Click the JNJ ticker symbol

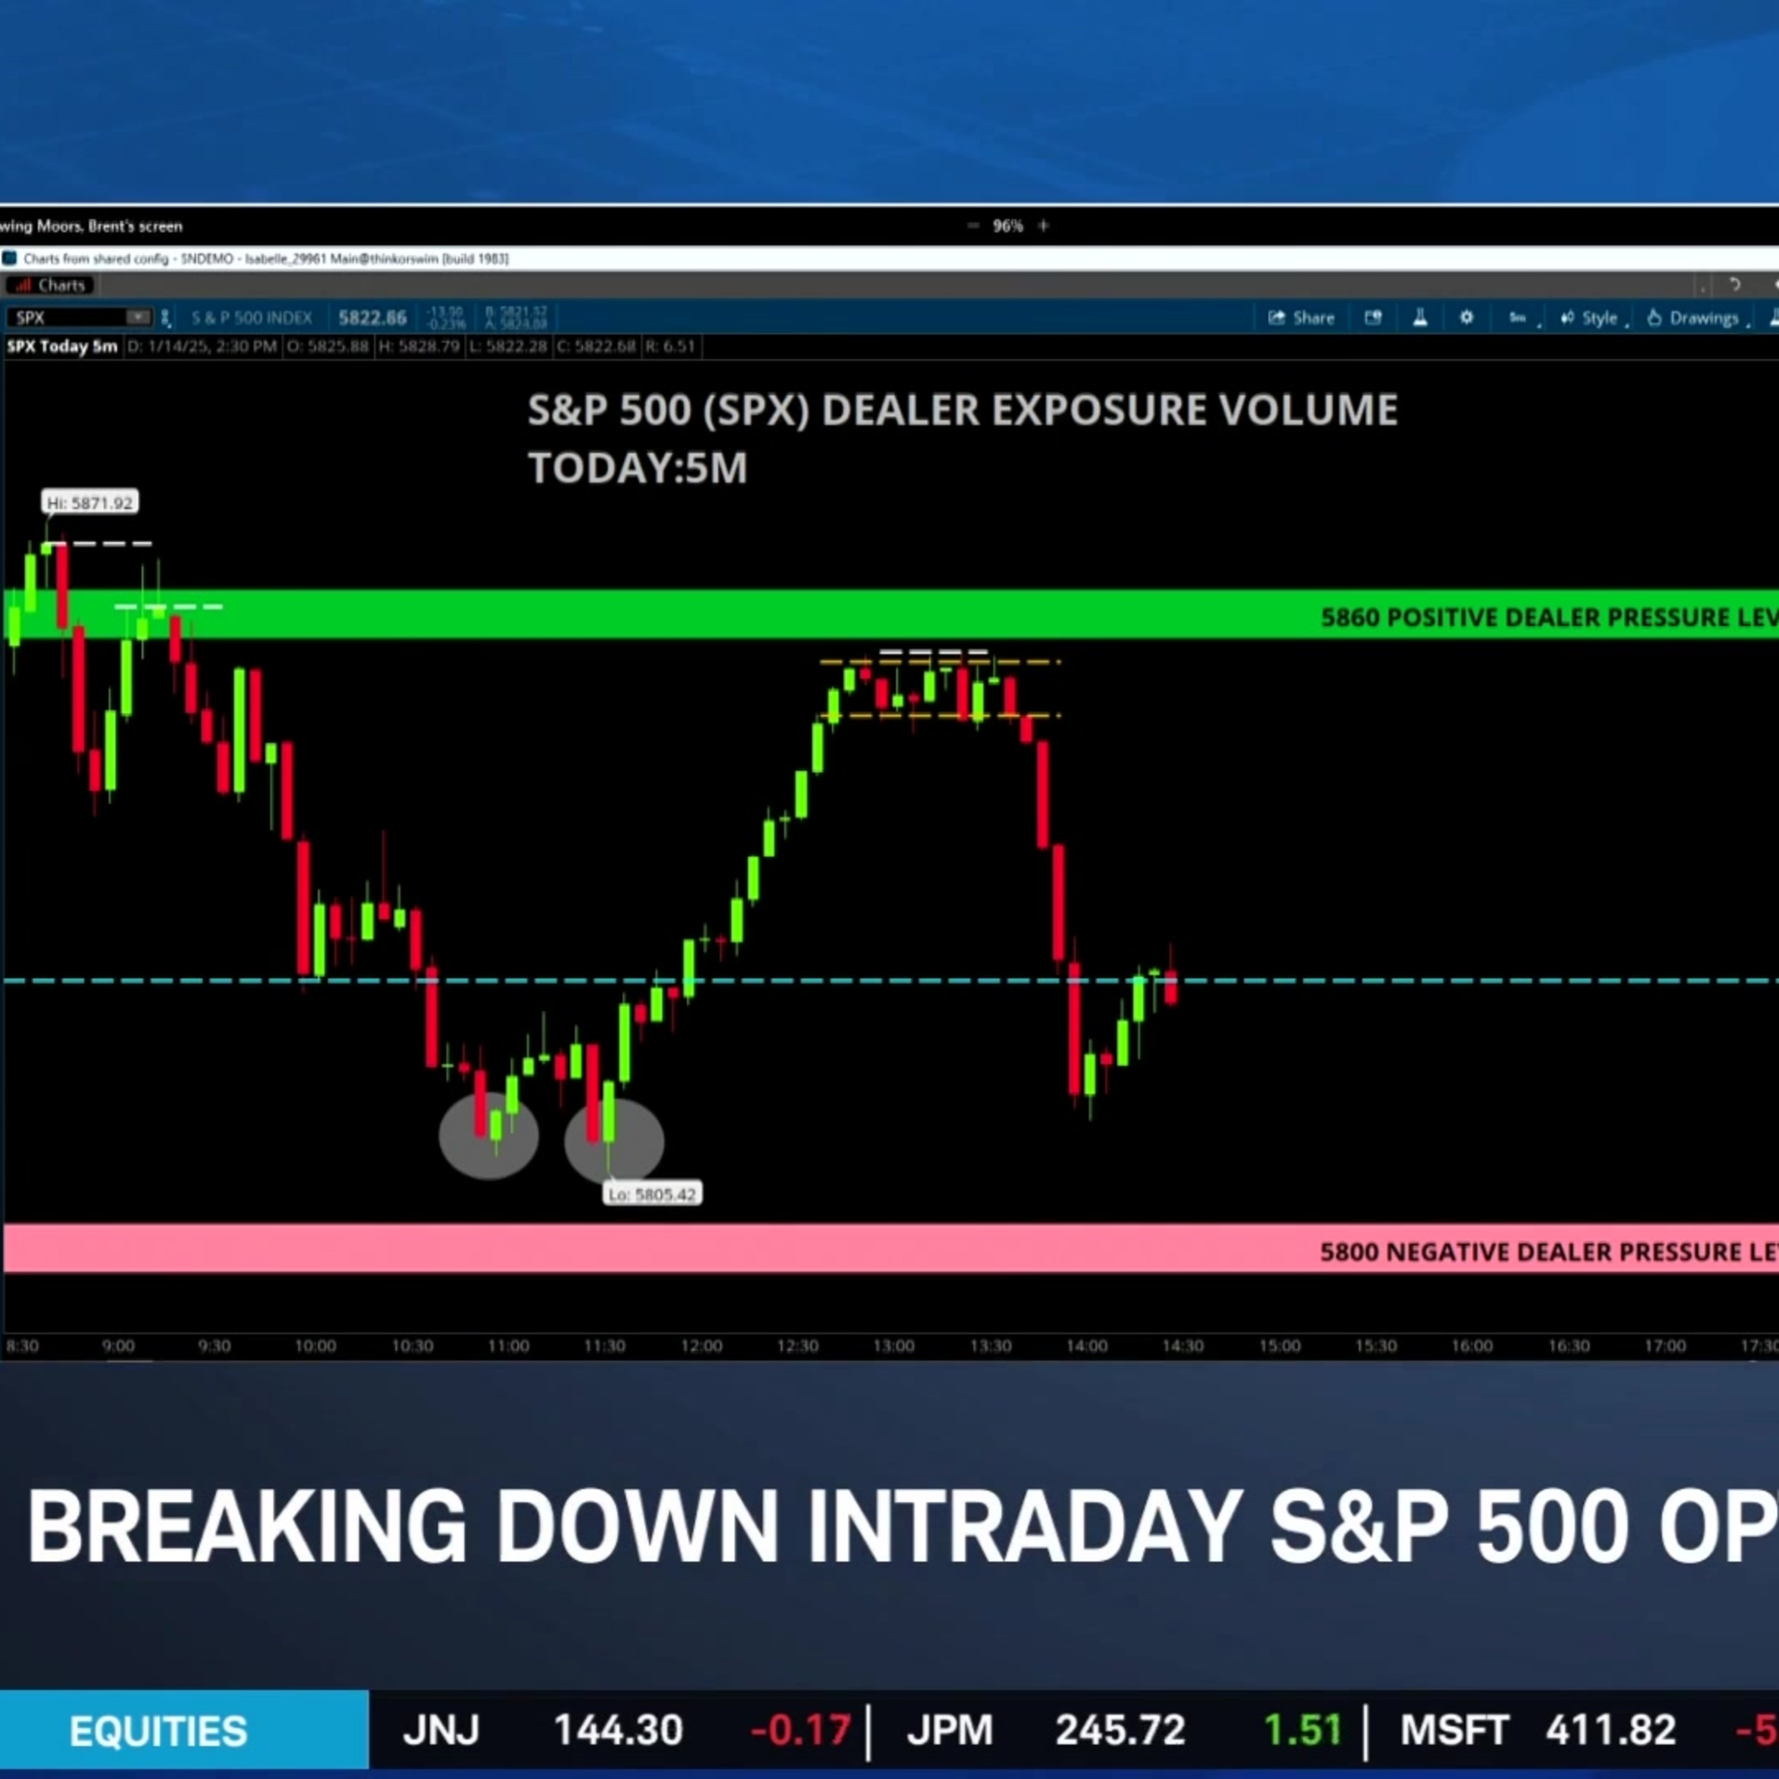click(441, 1731)
